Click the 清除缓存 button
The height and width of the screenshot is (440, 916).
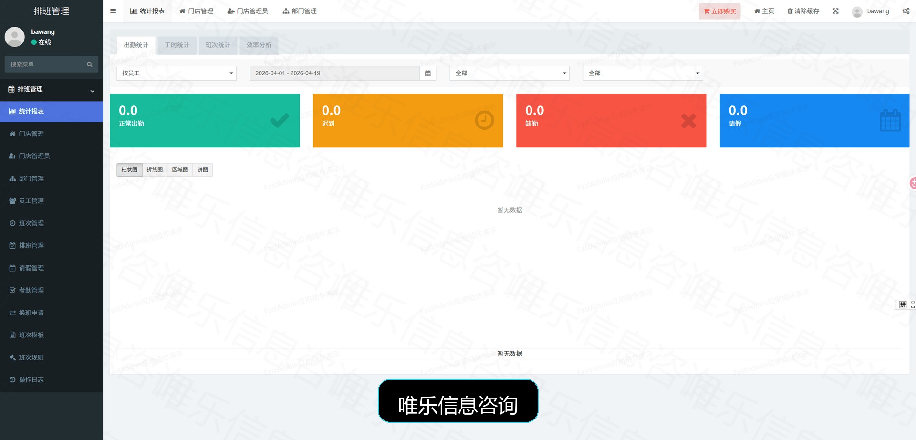point(803,11)
